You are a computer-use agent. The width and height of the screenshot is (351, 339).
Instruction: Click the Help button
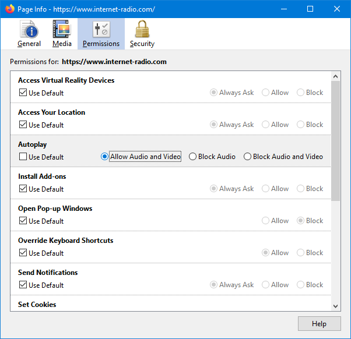(x=319, y=324)
